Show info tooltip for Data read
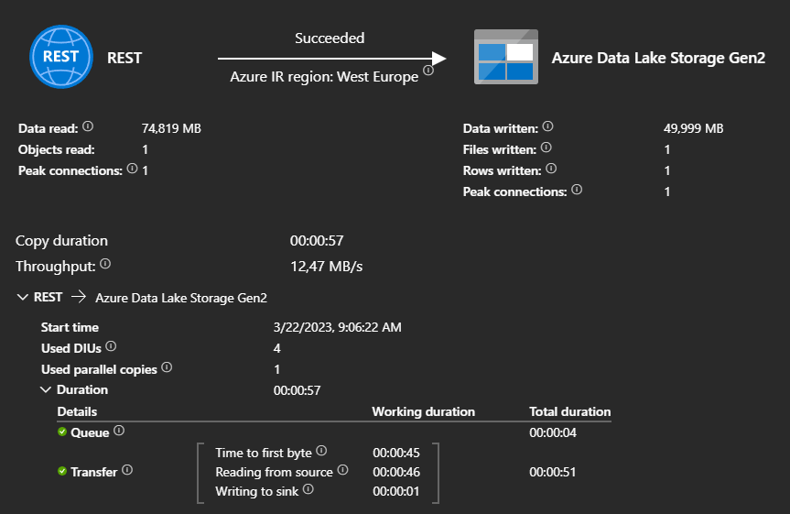This screenshot has width=790, height=514. [x=88, y=126]
